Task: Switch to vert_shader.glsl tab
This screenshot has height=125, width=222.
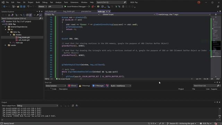Action: (51, 11)
